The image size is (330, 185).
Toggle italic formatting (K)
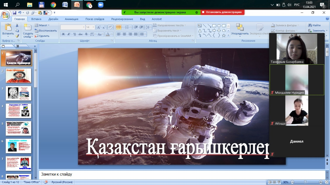coord(69,34)
